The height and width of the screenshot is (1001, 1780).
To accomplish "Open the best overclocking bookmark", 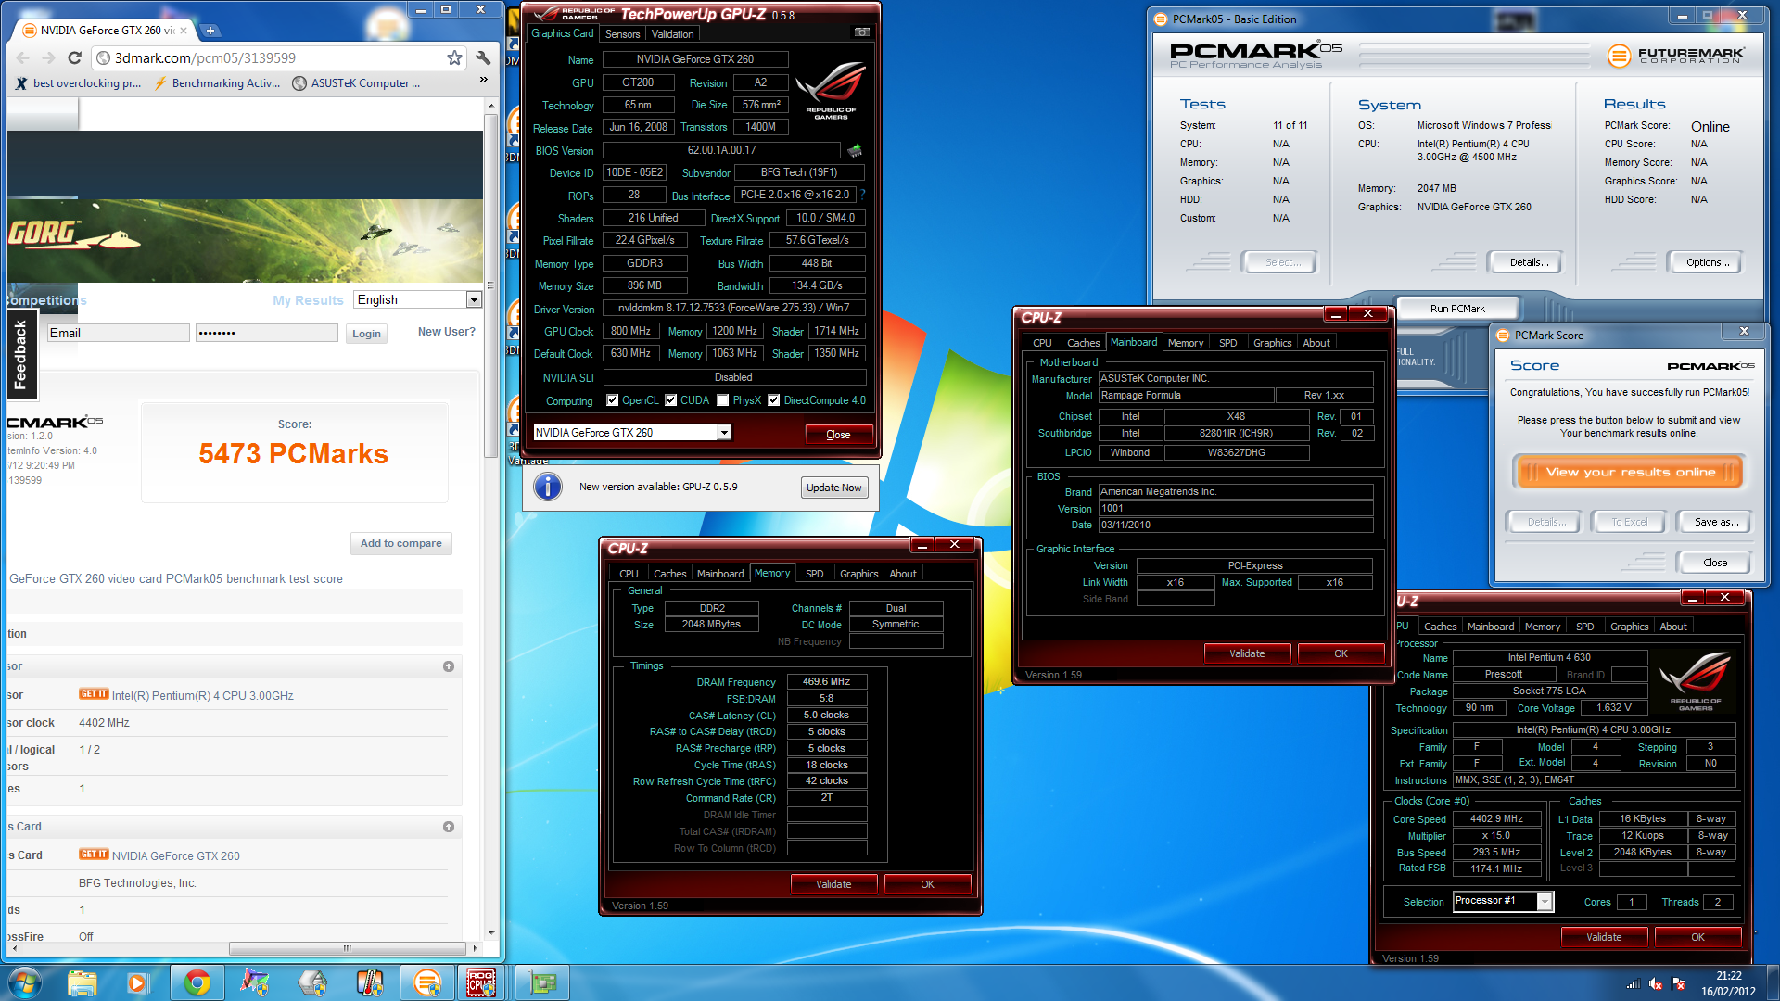I will [x=79, y=83].
